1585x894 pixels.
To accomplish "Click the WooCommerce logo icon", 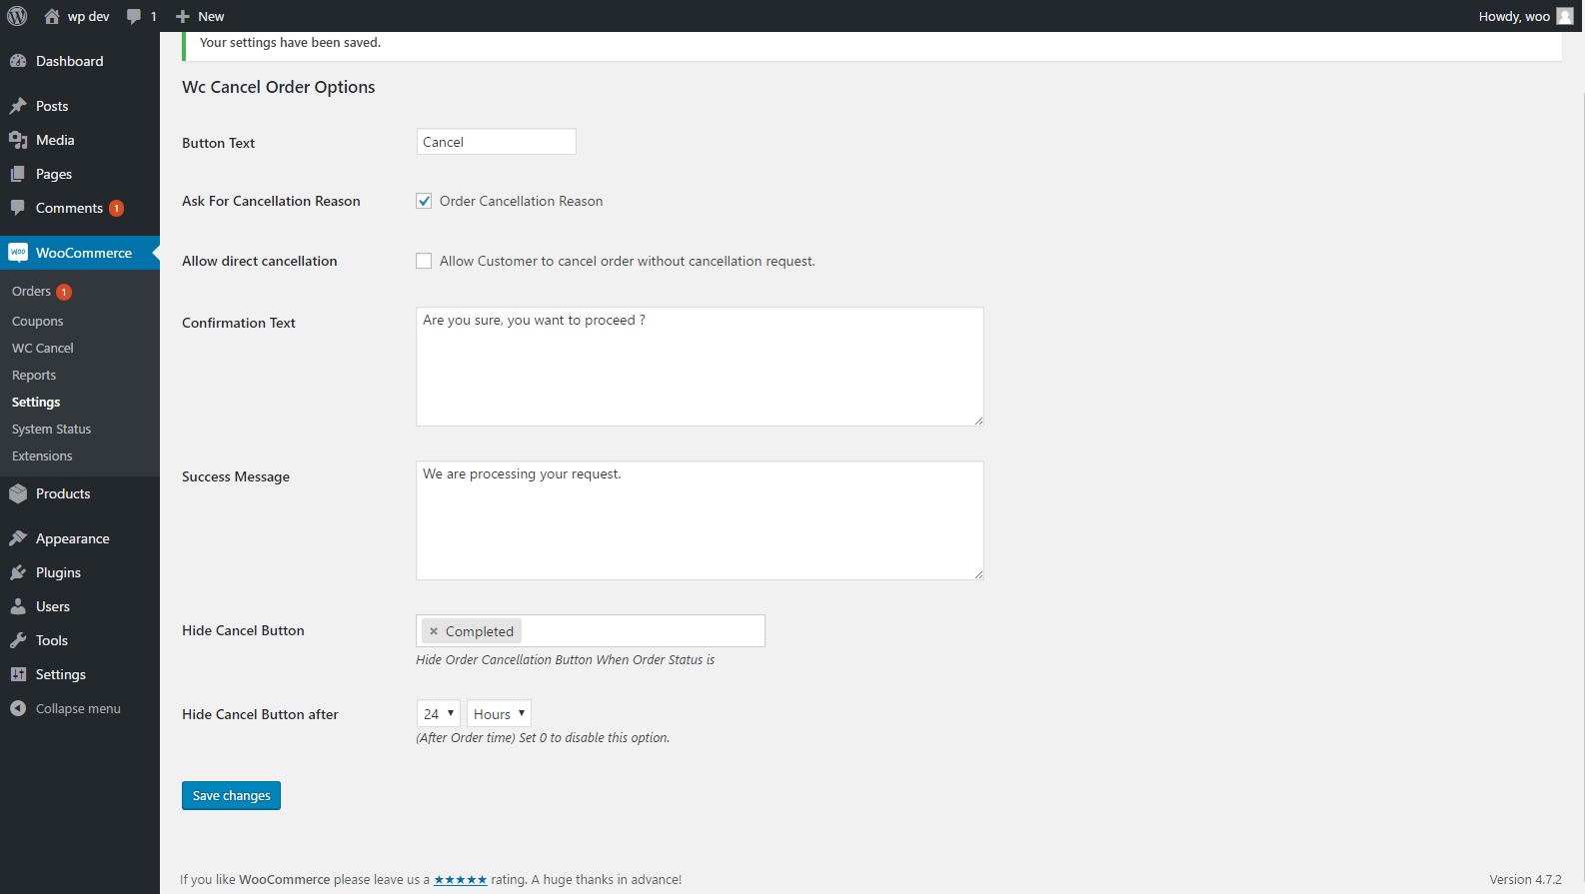I will [x=18, y=253].
